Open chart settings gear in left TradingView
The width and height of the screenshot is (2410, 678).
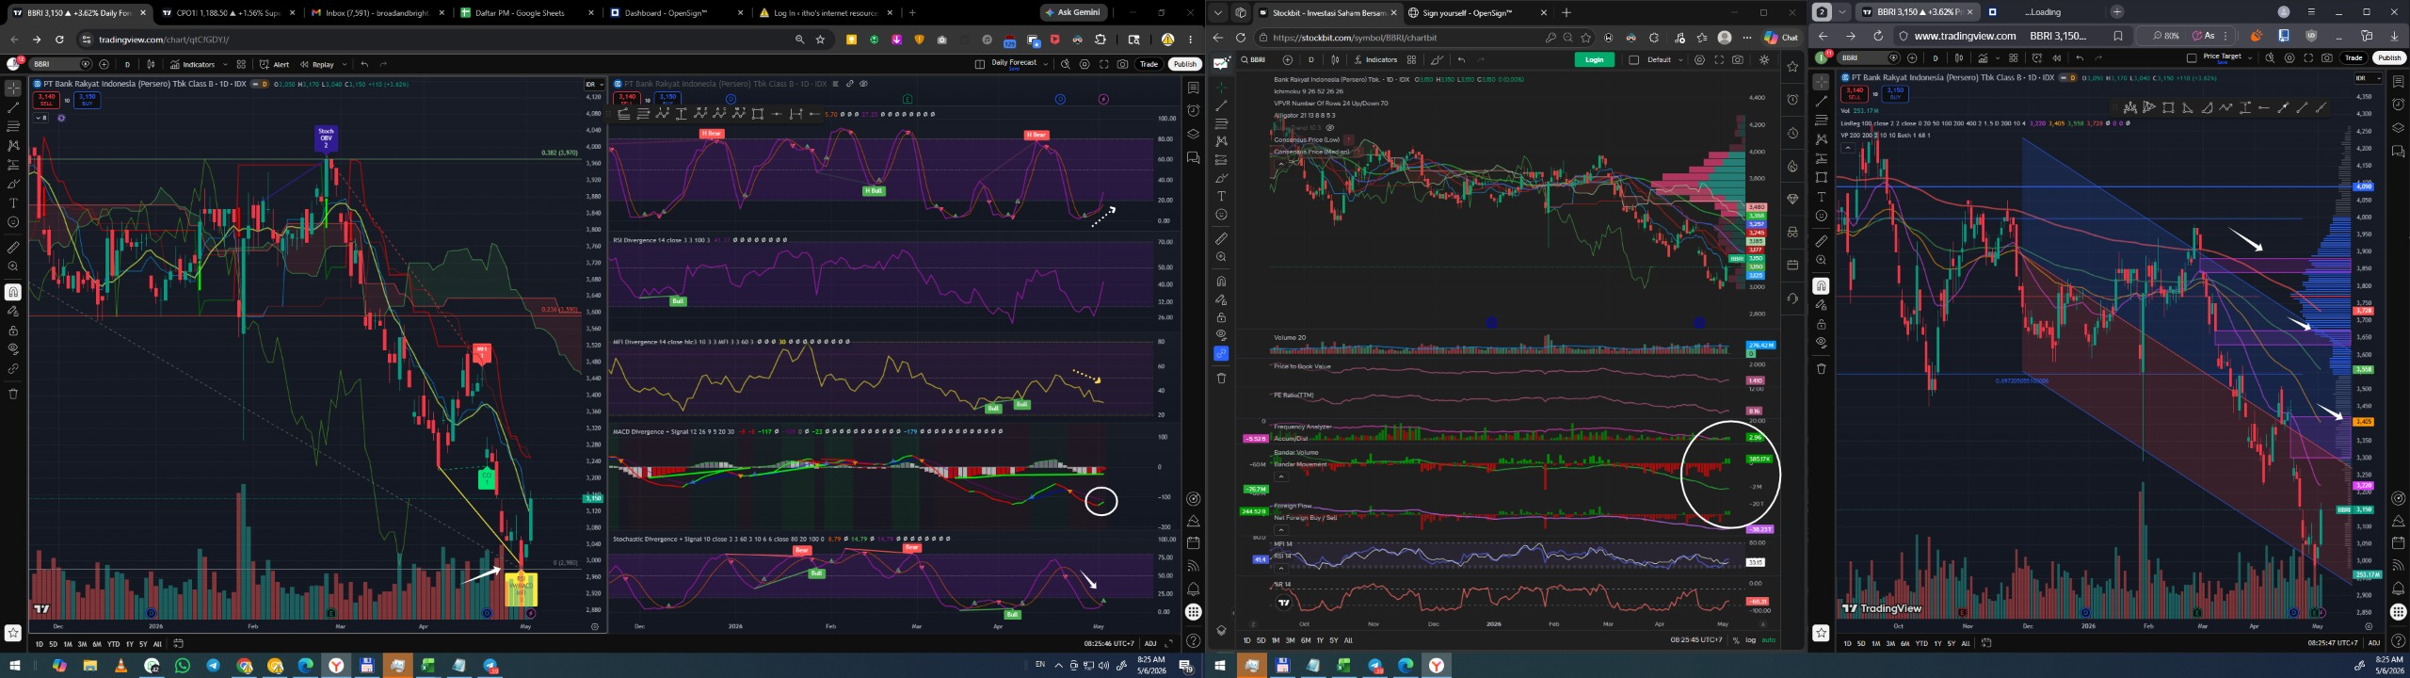[1084, 64]
